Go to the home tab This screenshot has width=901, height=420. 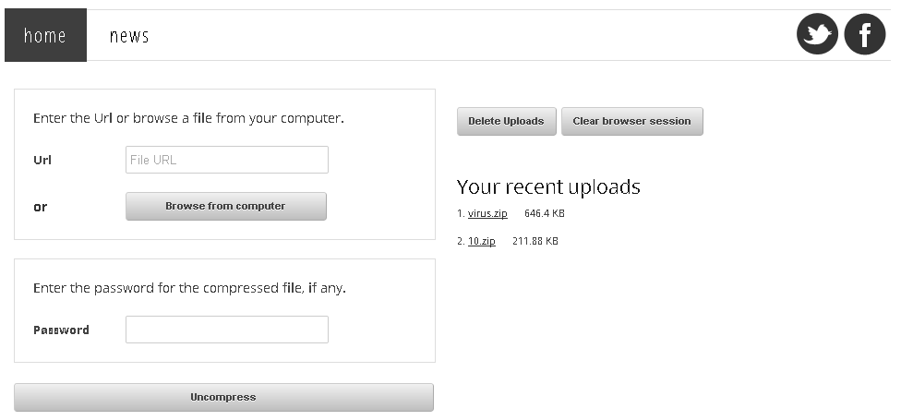point(45,36)
